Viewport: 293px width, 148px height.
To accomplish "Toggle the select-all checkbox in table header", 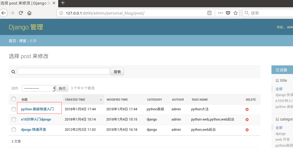I will (14, 99).
